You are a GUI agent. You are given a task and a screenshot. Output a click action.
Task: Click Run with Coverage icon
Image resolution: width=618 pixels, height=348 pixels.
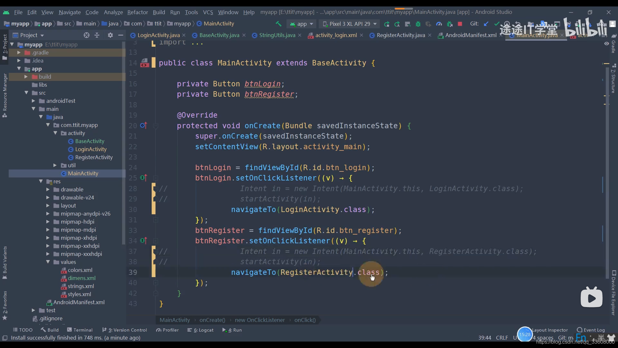point(428,24)
